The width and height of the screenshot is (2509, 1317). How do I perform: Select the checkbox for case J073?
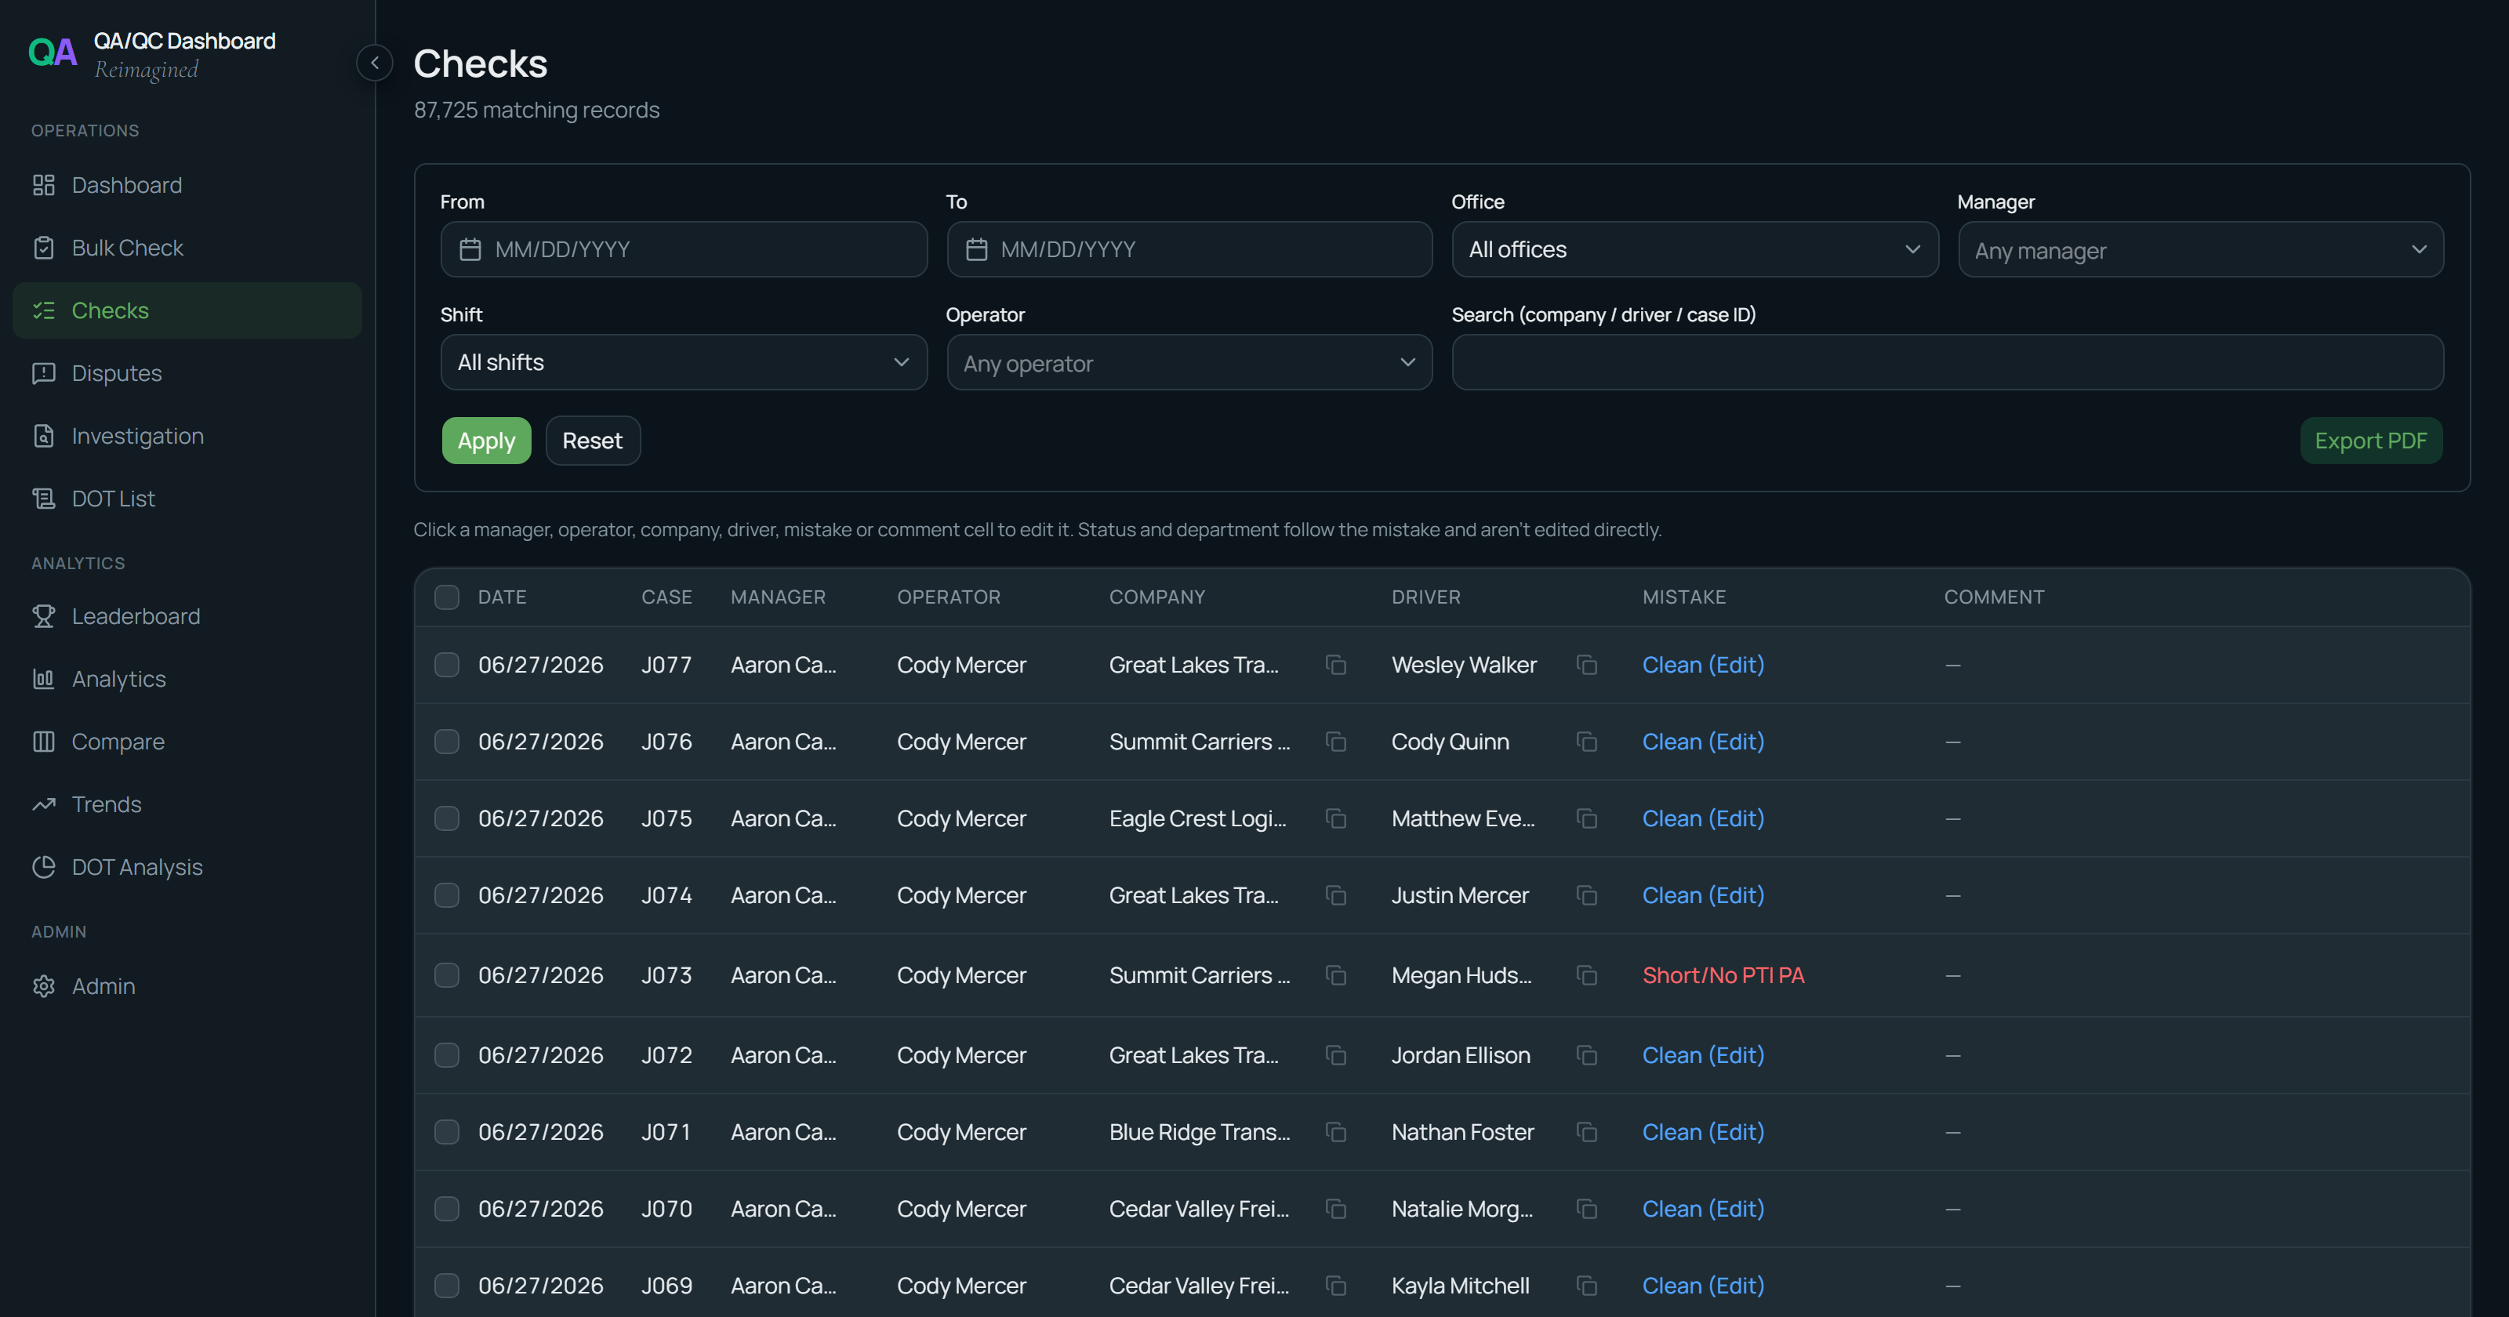pos(447,975)
